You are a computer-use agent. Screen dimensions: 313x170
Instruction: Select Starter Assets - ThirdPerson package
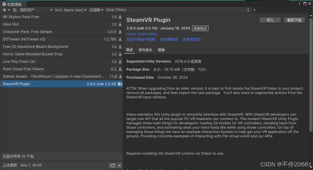(62, 76)
